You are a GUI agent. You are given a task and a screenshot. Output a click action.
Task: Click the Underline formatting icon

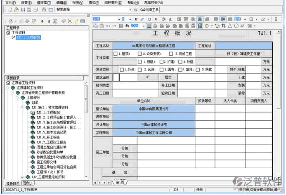click(x=149, y=19)
